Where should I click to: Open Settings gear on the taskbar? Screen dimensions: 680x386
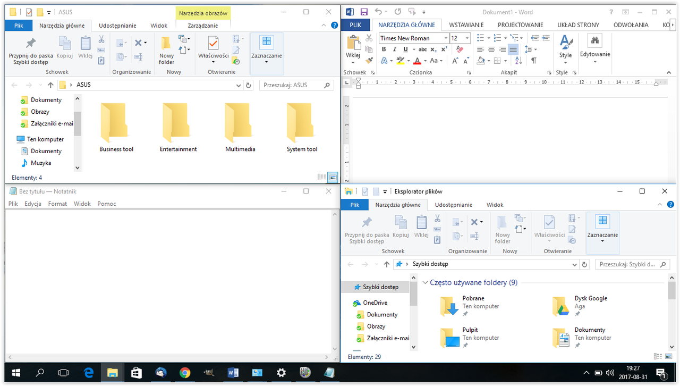[281, 373]
